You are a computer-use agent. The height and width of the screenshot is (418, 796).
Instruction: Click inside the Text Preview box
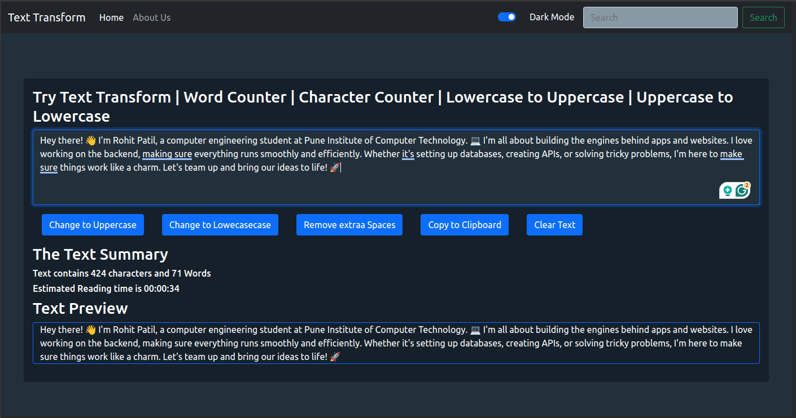396,343
